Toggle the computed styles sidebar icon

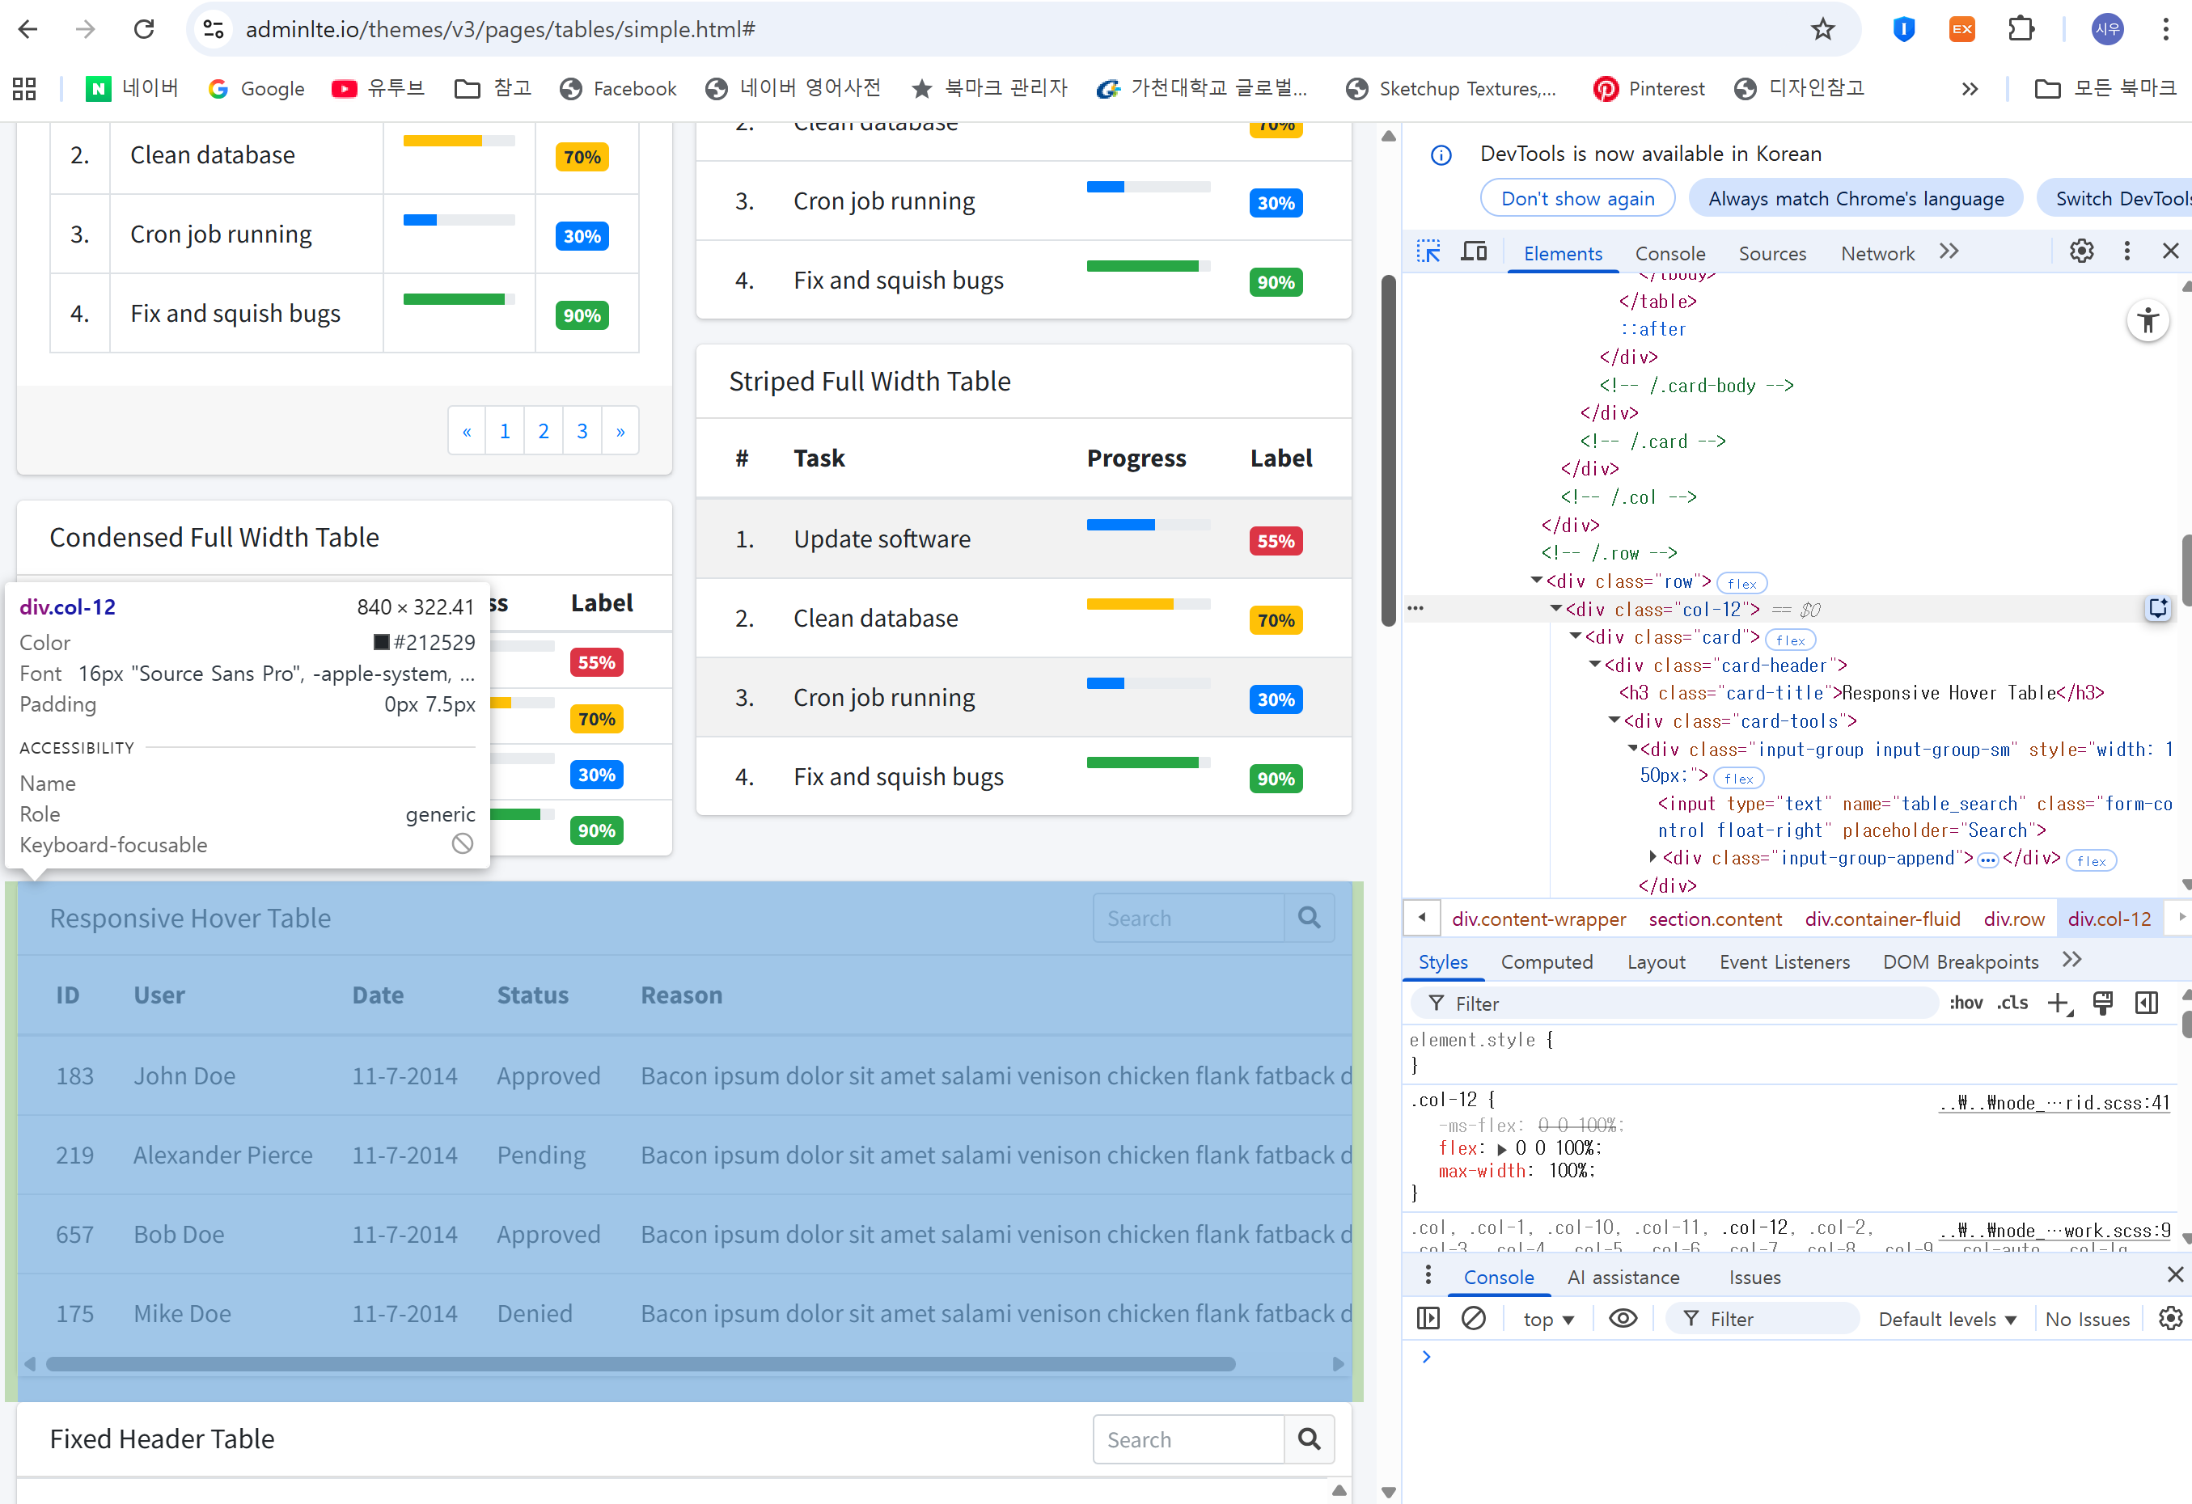[2147, 1003]
